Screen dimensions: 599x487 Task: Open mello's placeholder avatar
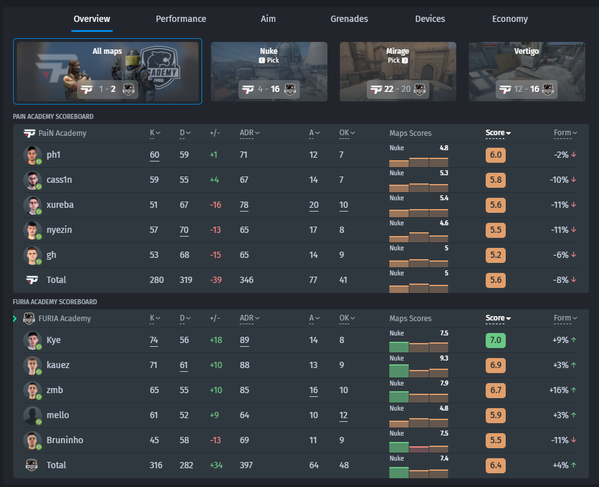33,415
